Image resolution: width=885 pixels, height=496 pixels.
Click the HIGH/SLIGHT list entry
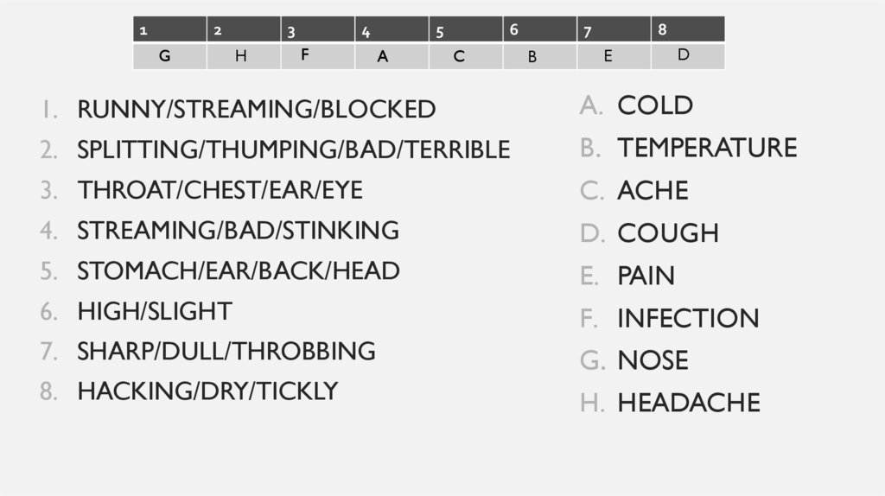tap(154, 311)
